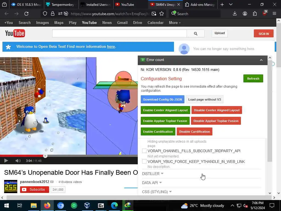Open the Windows Start menu
The image size is (281, 211).
(x=7, y=206)
